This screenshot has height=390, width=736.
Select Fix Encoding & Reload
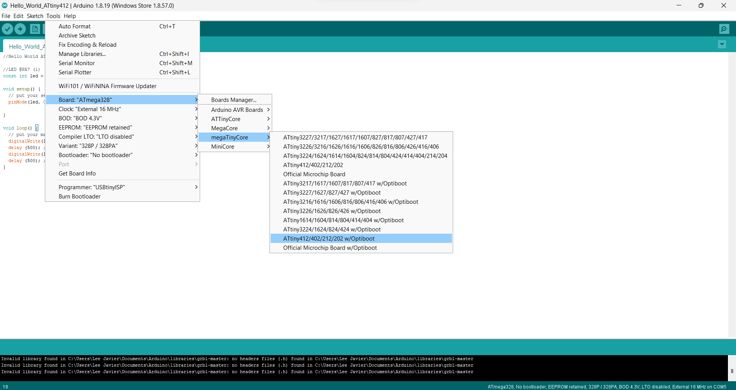point(122,45)
